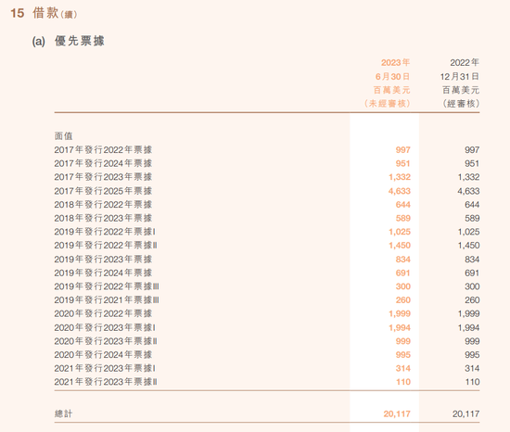Click black value '4,633' under 2022
510x432 pixels.
[x=468, y=191]
